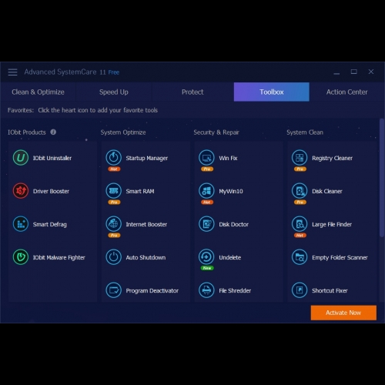Image resolution: width=385 pixels, height=385 pixels.
Task: Click the info icon beside IObit Products
Action: point(53,132)
